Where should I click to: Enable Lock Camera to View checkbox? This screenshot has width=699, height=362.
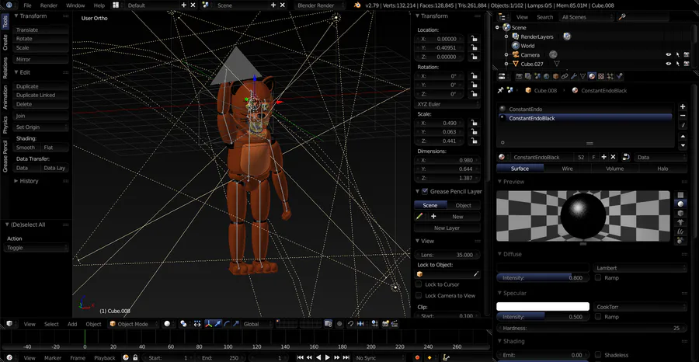[419, 295]
